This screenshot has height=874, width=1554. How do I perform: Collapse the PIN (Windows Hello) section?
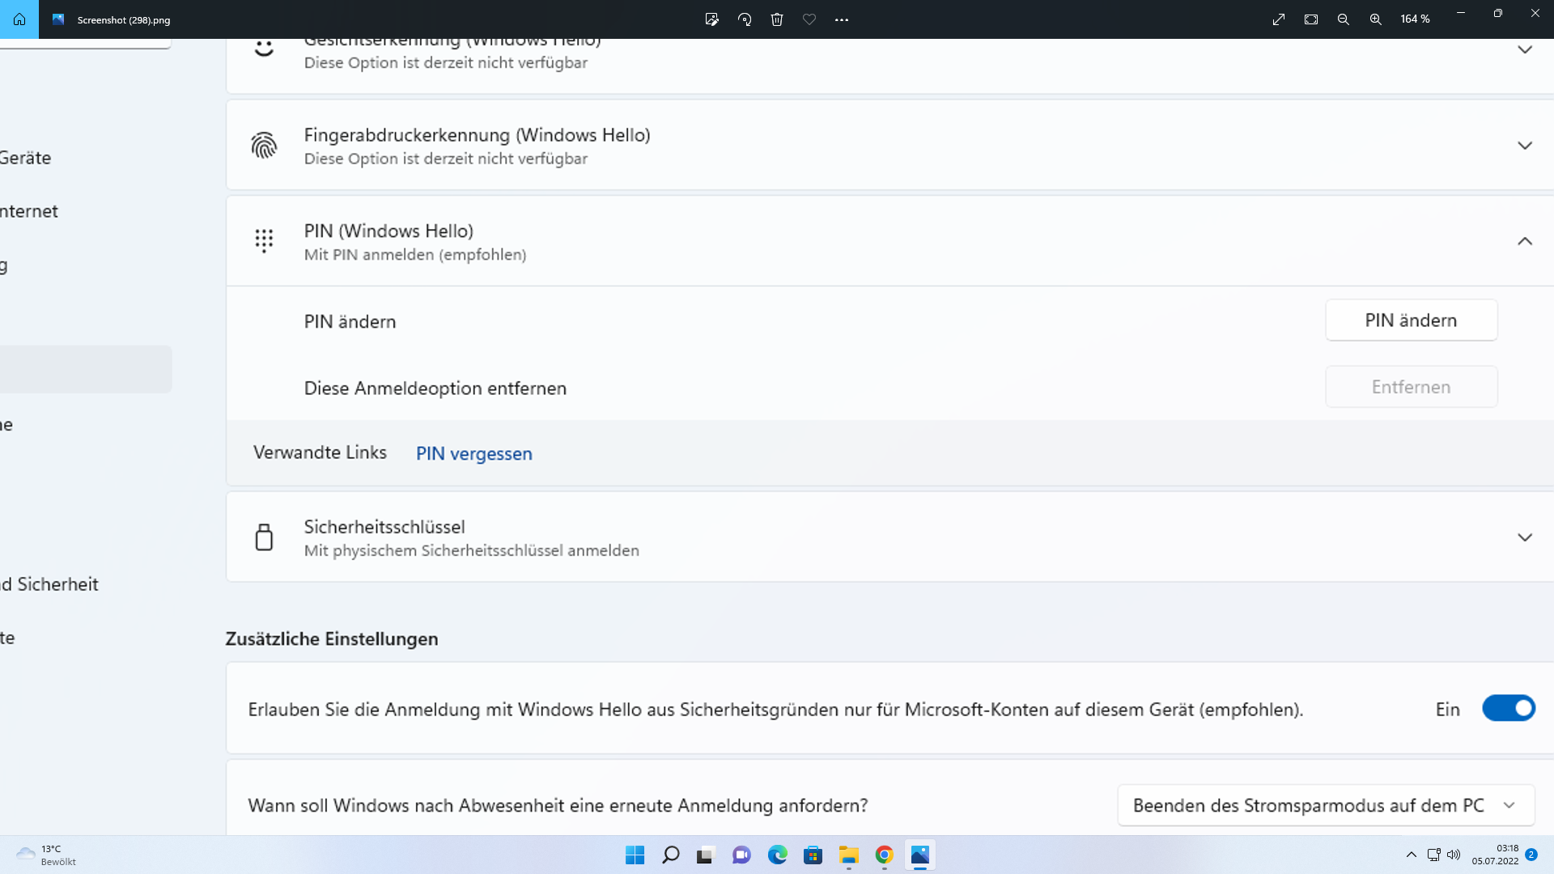(1524, 241)
